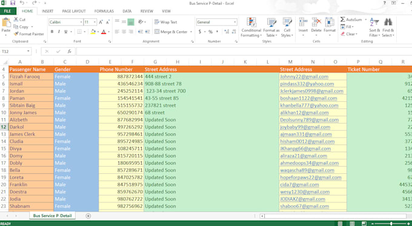Click the Delete cells icon
This screenshot has width=412, height=226.
[x=316, y=22]
